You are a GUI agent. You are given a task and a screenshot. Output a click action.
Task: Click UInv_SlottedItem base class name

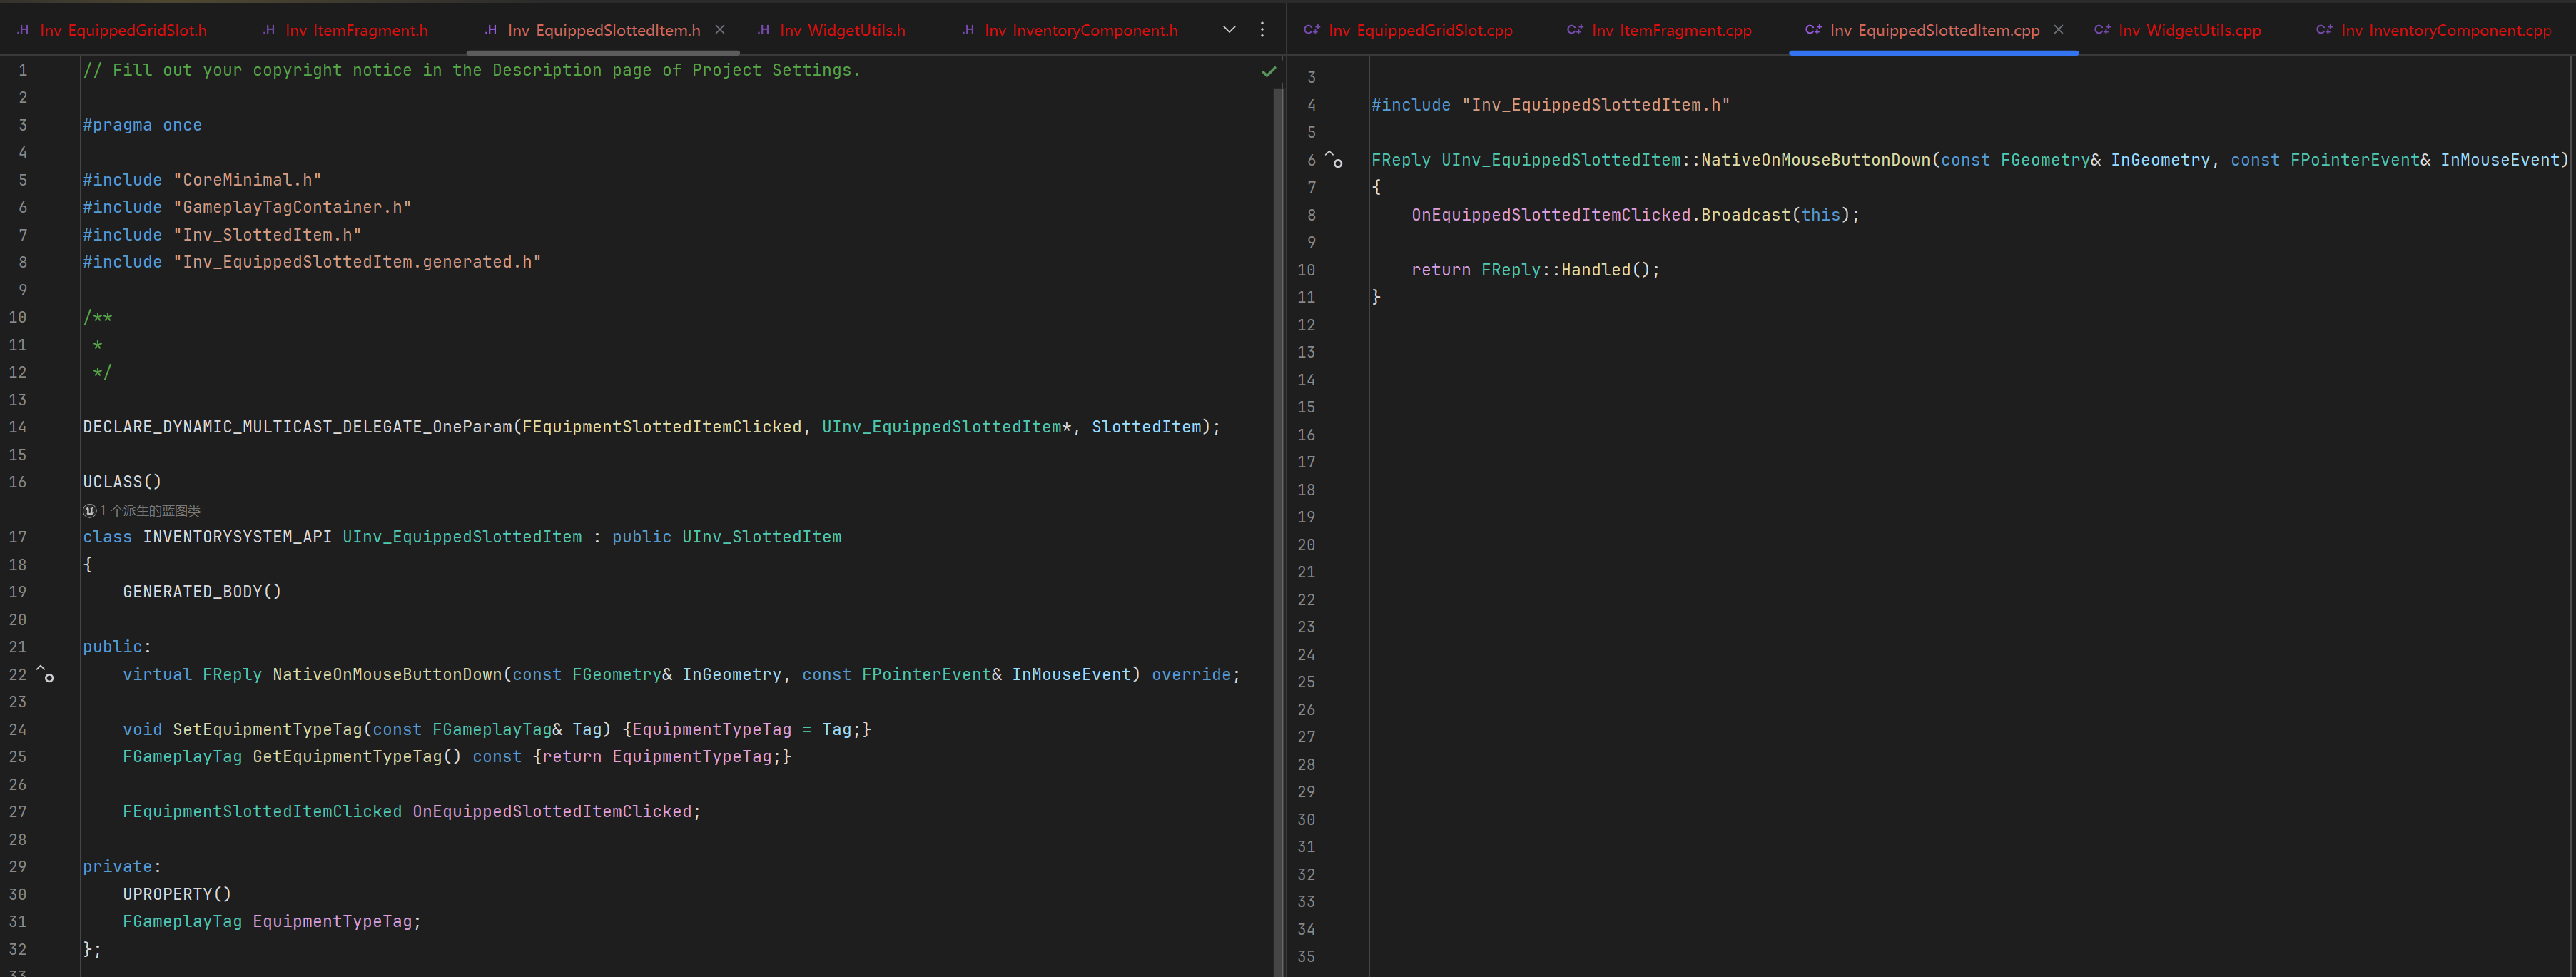761,537
